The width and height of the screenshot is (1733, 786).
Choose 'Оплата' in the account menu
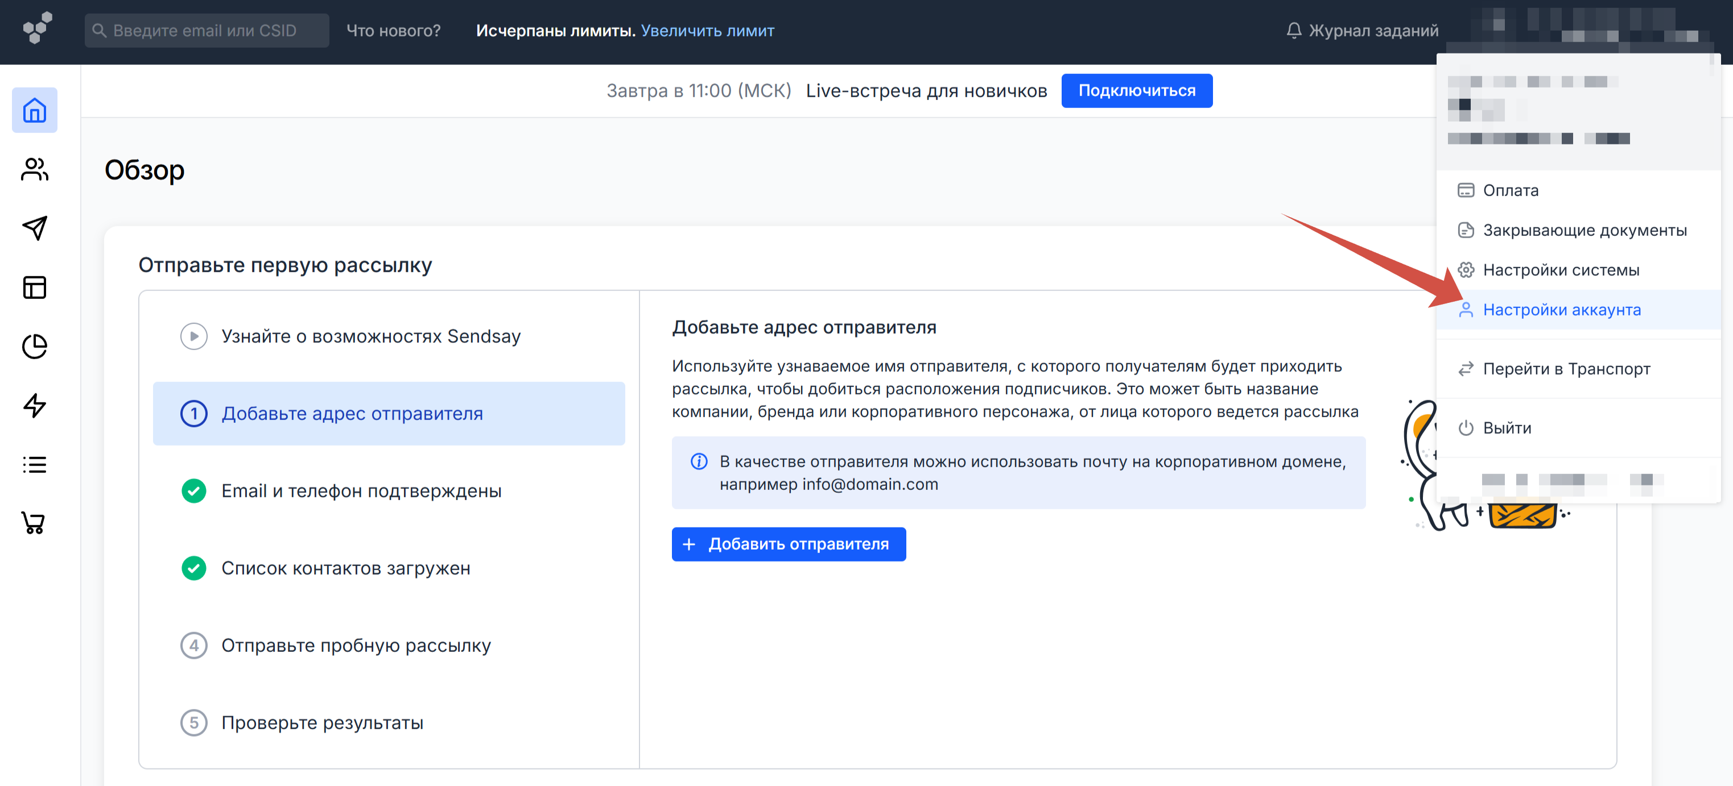1511,190
